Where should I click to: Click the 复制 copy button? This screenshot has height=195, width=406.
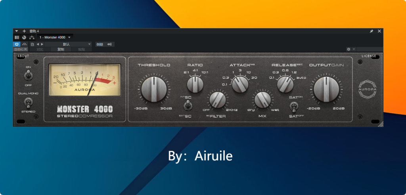61,50
